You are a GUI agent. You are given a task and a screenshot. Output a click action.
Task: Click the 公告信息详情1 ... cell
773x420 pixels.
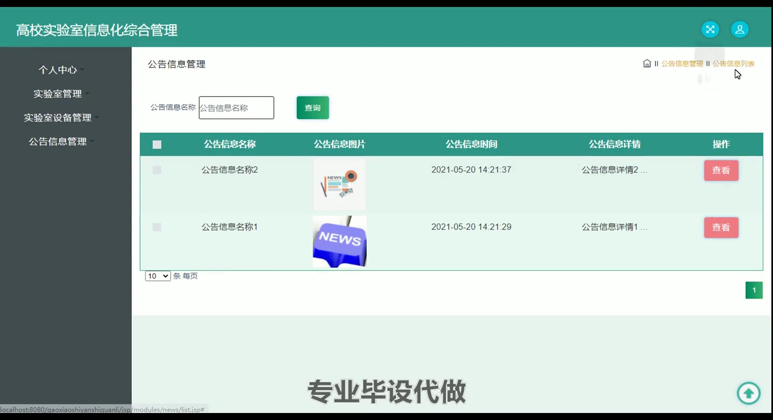click(x=614, y=227)
